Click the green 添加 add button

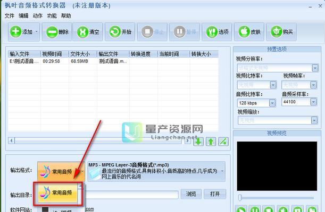(21, 32)
